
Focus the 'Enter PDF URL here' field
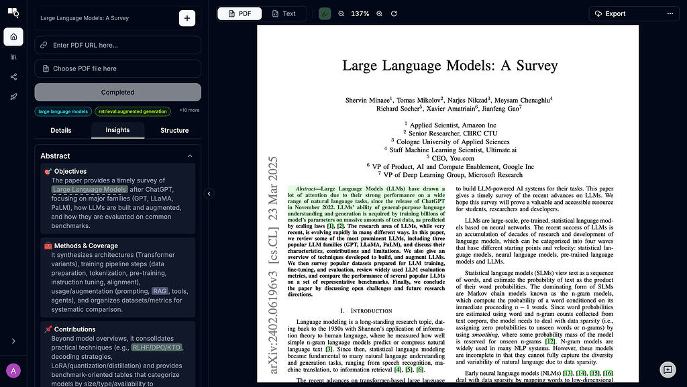[118, 45]
